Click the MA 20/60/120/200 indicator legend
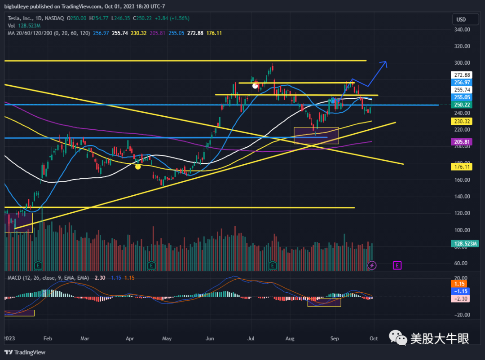 [x=49, y=33]
